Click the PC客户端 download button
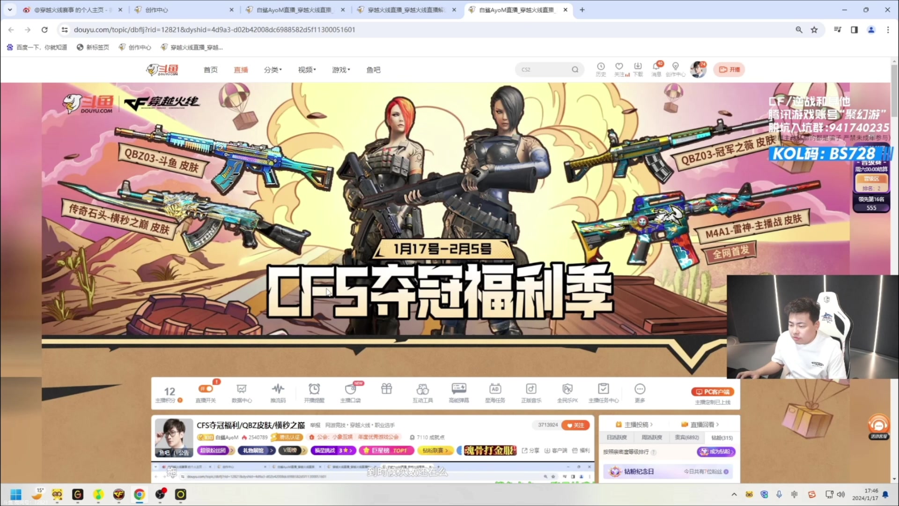The height and width of the screenshot is (506, 899). coord(712,392)
